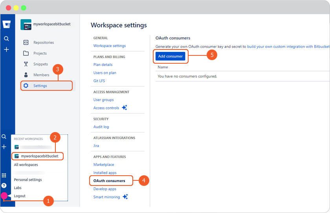This screenshot has height=213, width=330.
Task: Open Members in the sidebar
Action: [x=41, y=75]
